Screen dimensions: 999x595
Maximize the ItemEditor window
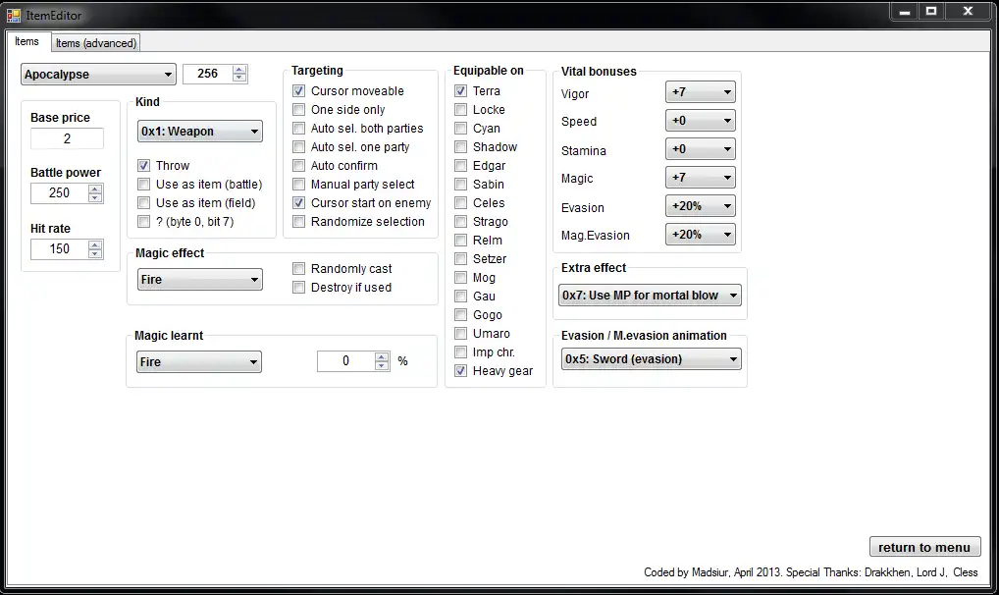931,11
